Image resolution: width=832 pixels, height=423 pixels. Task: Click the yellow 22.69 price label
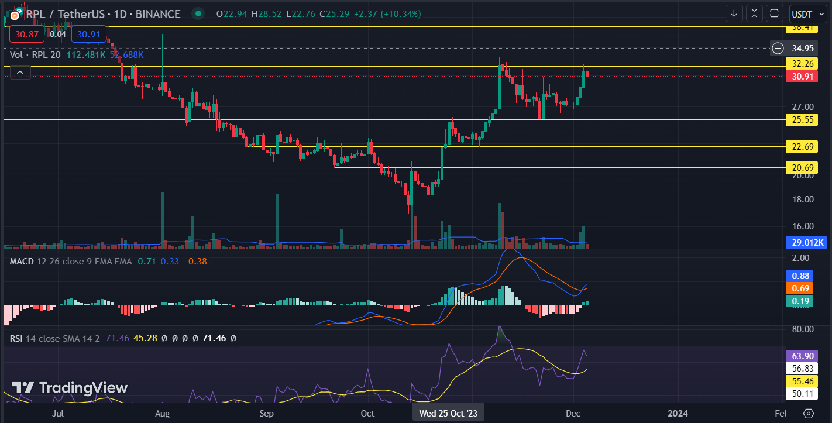coord(801,146)
